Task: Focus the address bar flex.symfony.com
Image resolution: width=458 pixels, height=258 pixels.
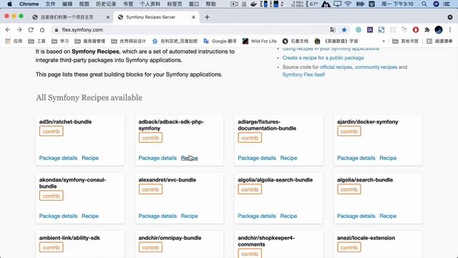Action: (190, 30)
